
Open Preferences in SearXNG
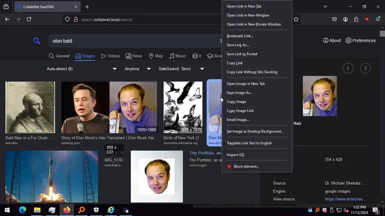tap(361, 40)
